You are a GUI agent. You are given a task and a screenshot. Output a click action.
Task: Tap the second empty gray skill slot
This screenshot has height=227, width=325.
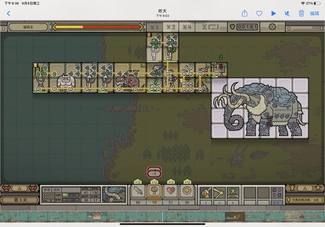tap(263, 194)
